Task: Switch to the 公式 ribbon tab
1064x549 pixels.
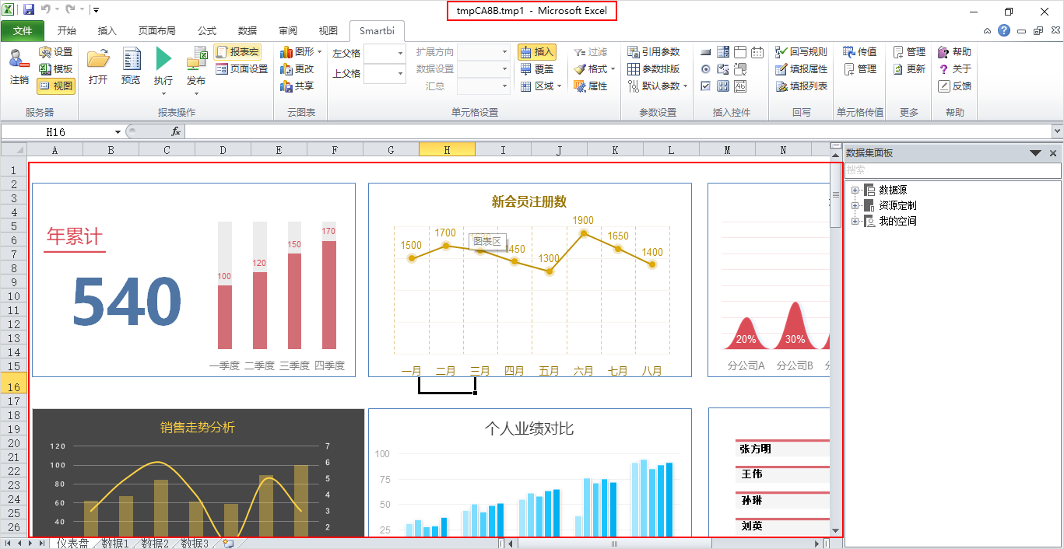Action: click(x=207, y=31)
